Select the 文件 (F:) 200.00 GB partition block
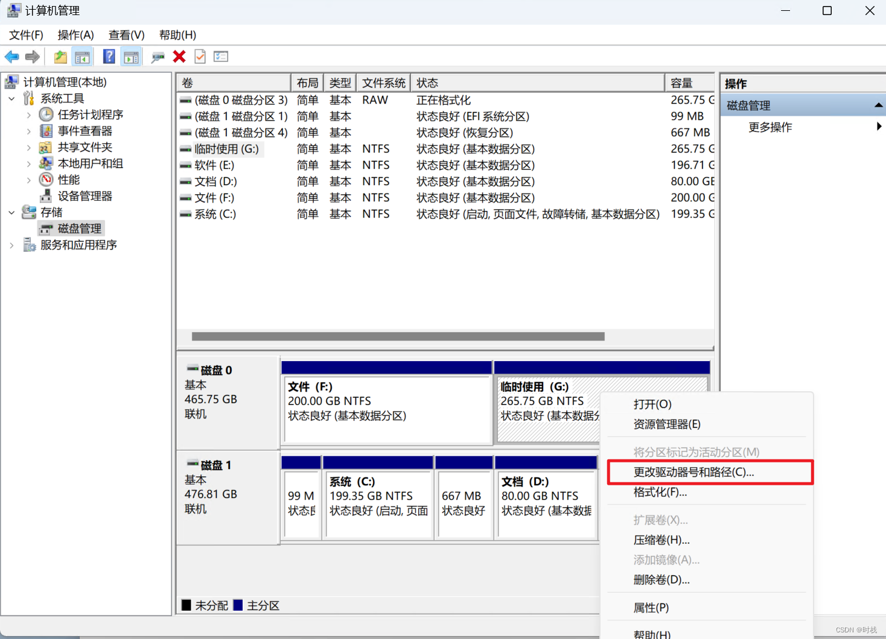This screenshot has height=639, width=886. coord(387,403)
